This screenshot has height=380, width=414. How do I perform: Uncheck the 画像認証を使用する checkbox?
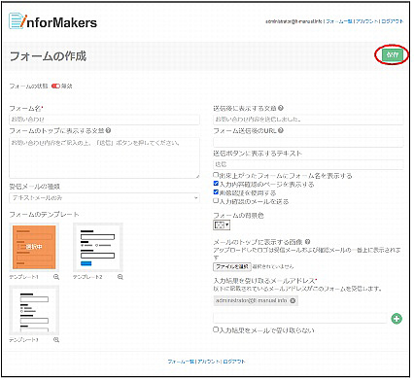point(216,192)
